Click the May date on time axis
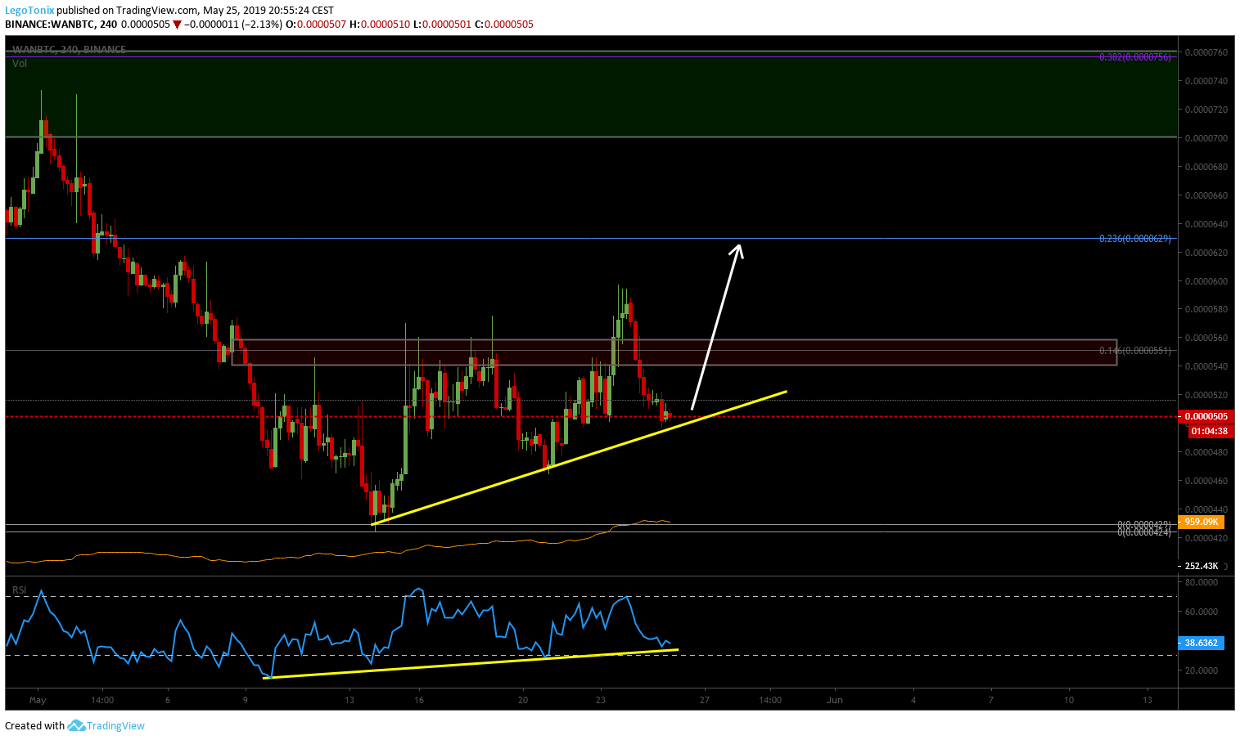1240x740 pixels. tap(38, 700)
